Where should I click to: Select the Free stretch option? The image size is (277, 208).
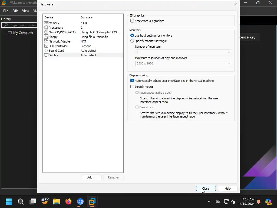click(x=137, y=107)
